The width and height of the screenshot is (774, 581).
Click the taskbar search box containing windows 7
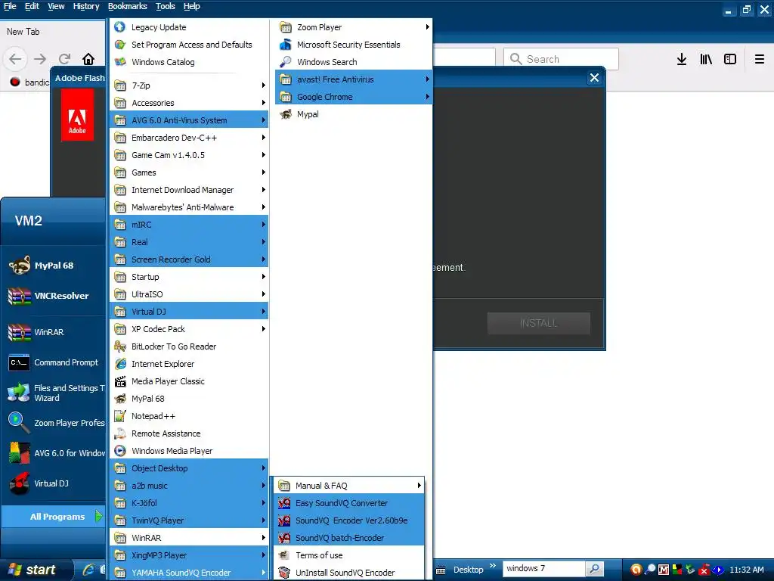[x=543, y=569]
